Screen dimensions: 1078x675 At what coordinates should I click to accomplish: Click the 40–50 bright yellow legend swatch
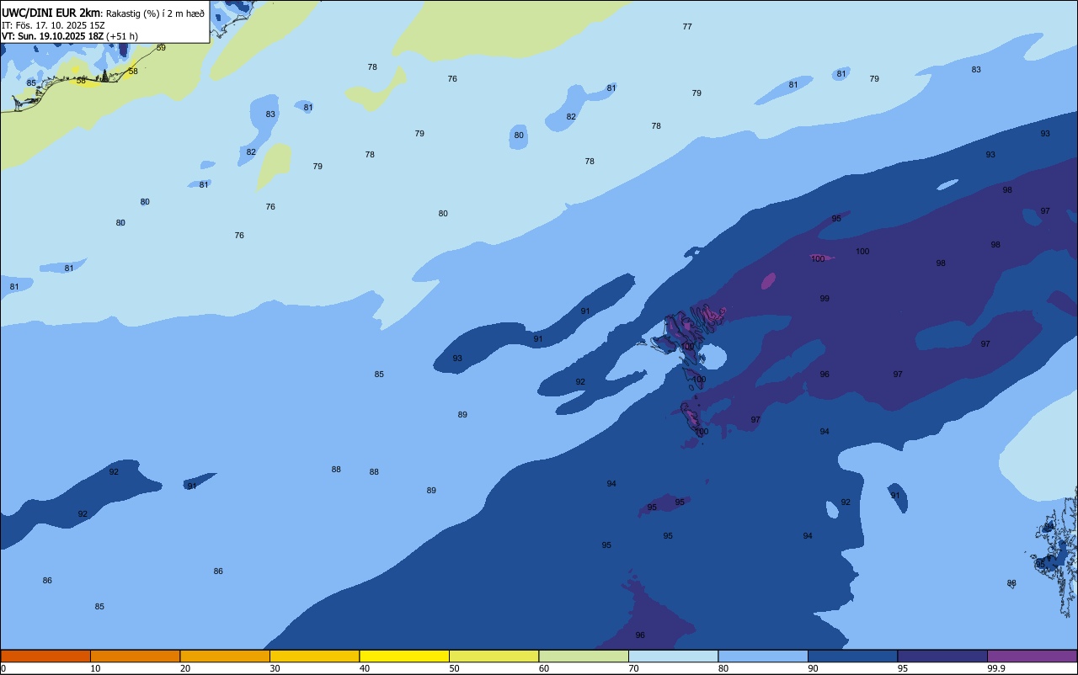[404, 656]
